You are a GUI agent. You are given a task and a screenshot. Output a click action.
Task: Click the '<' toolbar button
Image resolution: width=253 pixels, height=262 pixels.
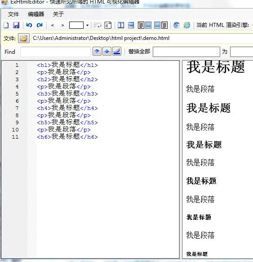(x=53, y=26)
